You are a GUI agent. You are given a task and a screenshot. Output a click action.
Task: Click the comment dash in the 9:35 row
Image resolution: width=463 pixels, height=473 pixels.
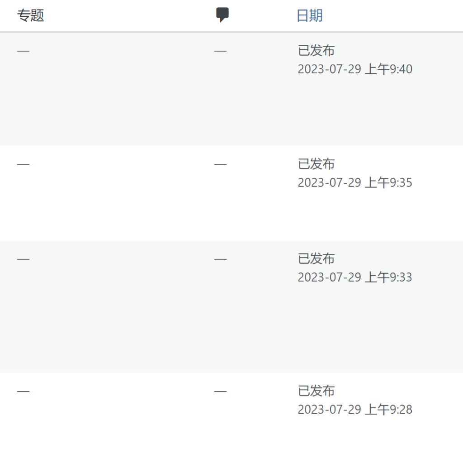(x=220, y=164)
